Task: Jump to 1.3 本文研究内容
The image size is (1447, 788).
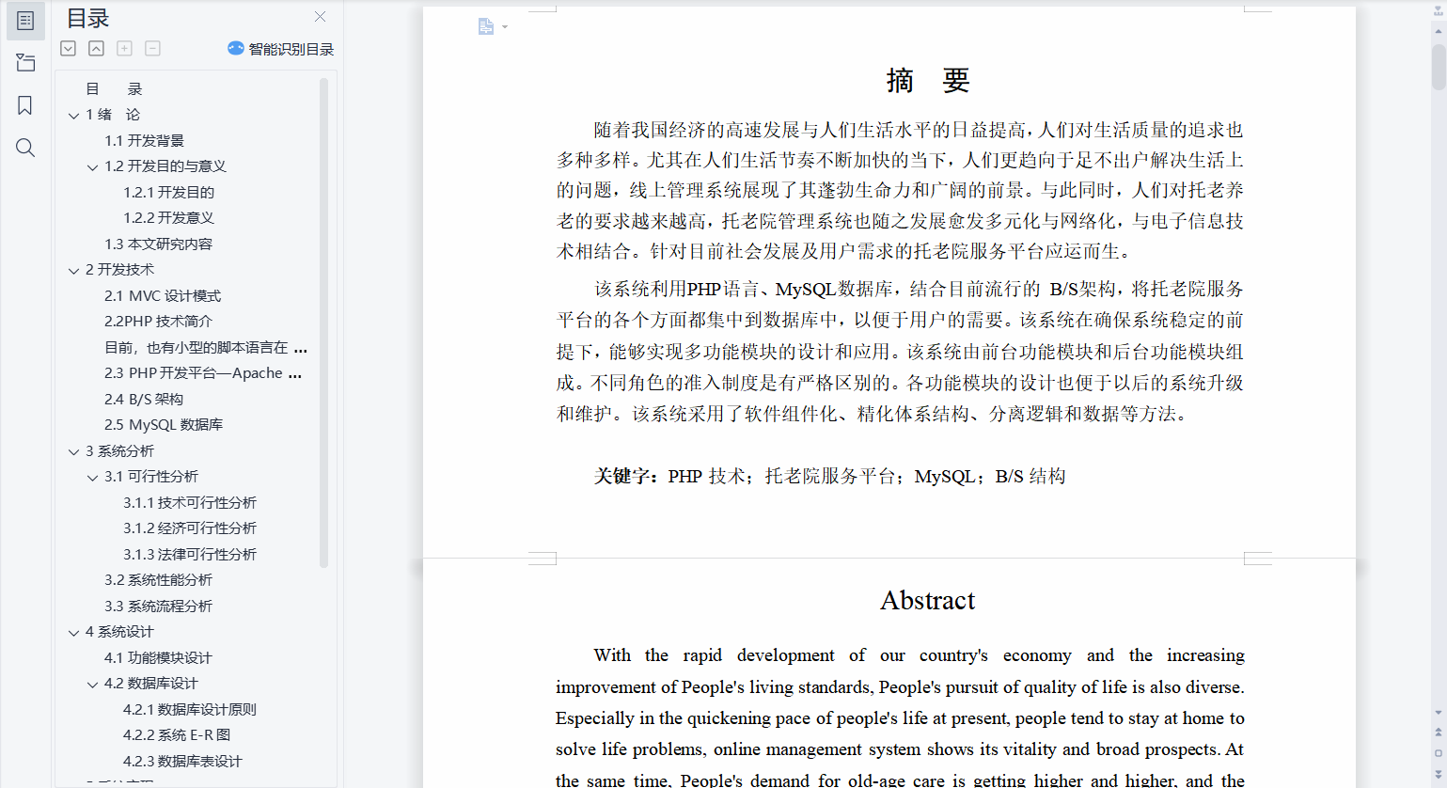Action: coord(158,244)
